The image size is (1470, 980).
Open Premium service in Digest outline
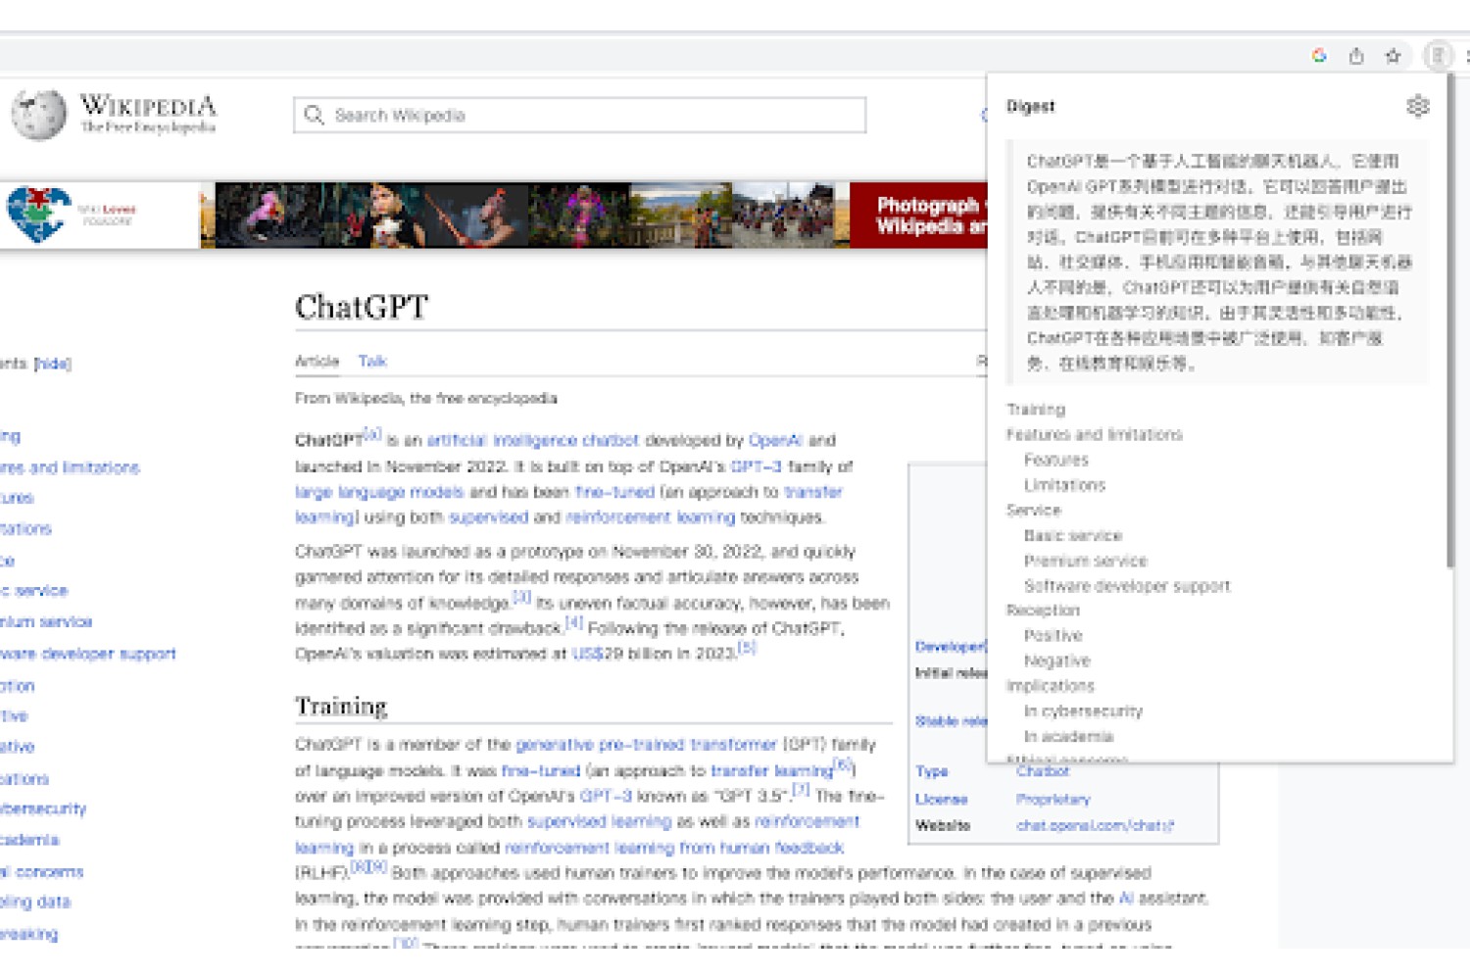1085,561
